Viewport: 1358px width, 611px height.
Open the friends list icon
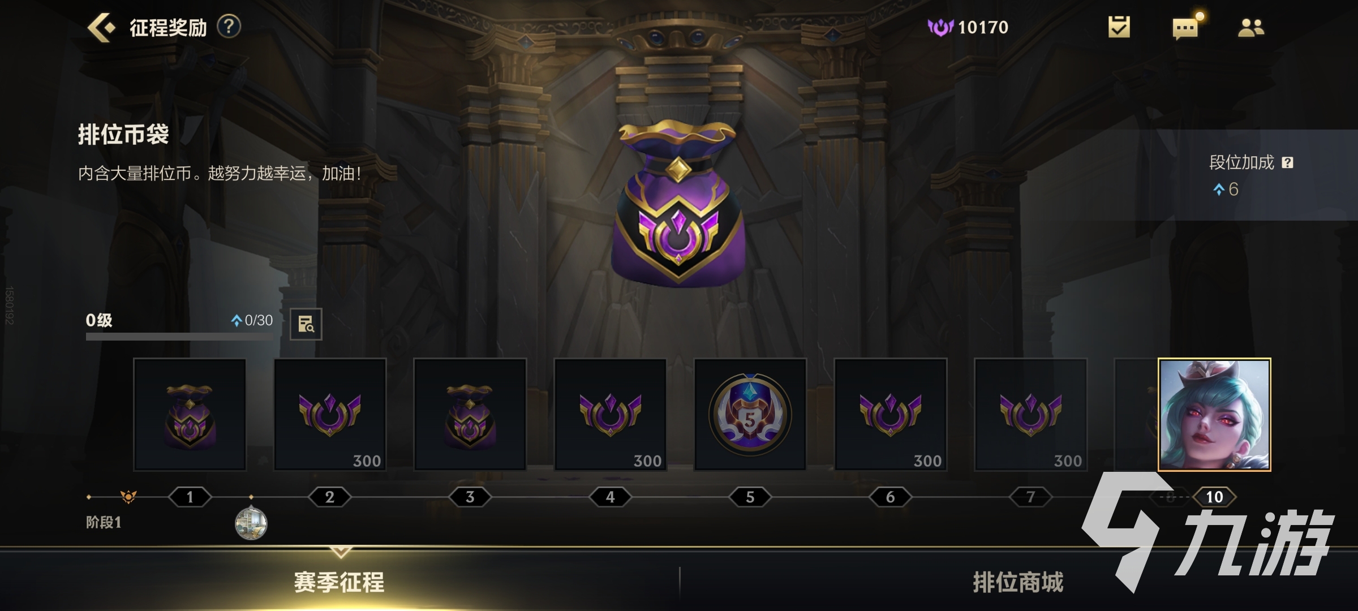coord(1251,27)
